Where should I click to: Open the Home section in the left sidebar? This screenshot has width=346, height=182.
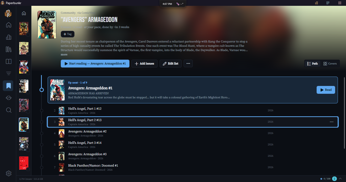click(9, 25)
